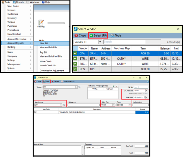Screen dimensions: 183x157
Task: Sort by Purchase Rep column header
Action: [122, 48]
